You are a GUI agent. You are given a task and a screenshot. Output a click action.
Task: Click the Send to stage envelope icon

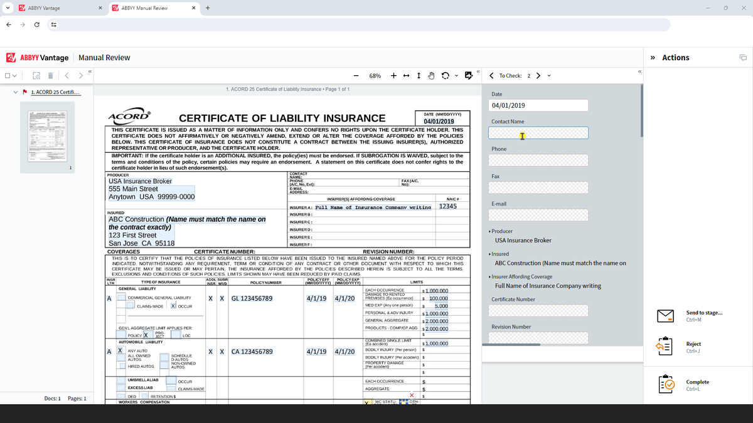click(x=665, y=316)
